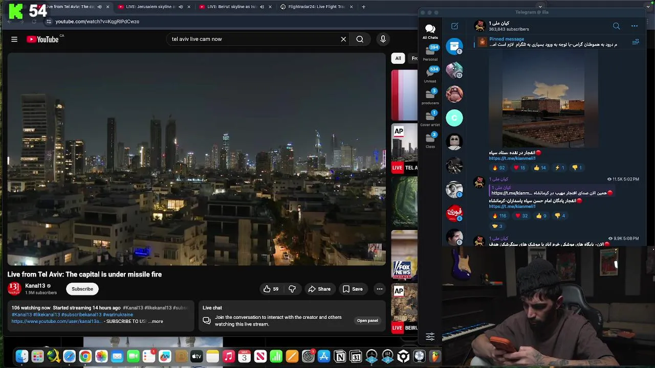Viewport: 655px width, 368px height.
Task: React with heart emoji showing 15
Action: 519,168
